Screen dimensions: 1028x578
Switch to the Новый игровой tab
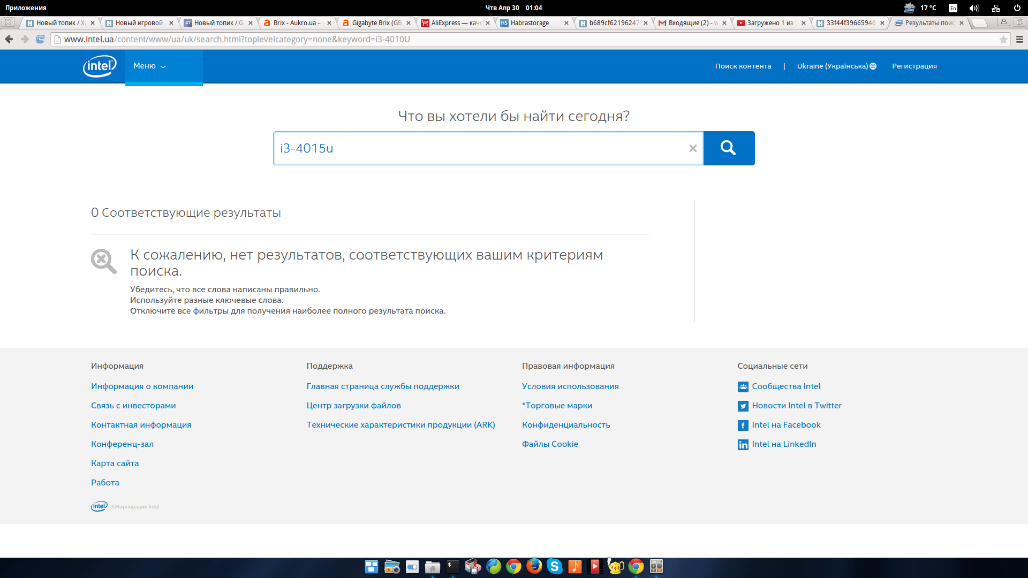139,23
